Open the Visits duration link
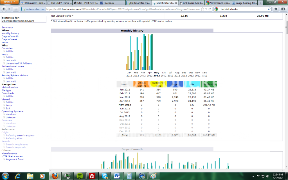Viewport: 288px width, 180px height. pos(10,87)
